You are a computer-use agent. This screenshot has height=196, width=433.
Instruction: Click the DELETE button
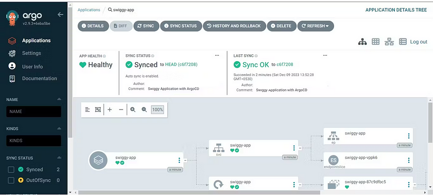coord(282,26)
